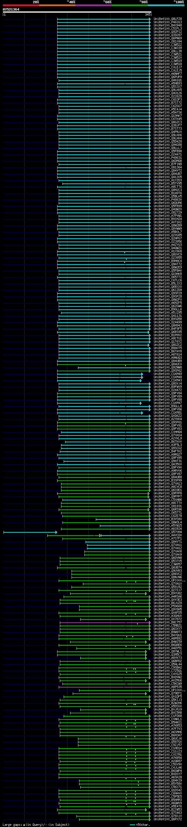Screen dimensions: 187x827
Task: Select label UniRef100_A4VCD0
Action: pyautogui.click(x=168, y=535)
